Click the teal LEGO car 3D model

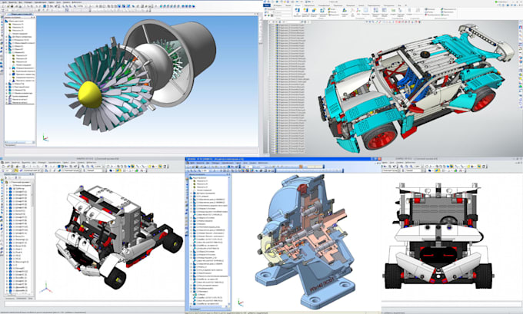point(415,88)
